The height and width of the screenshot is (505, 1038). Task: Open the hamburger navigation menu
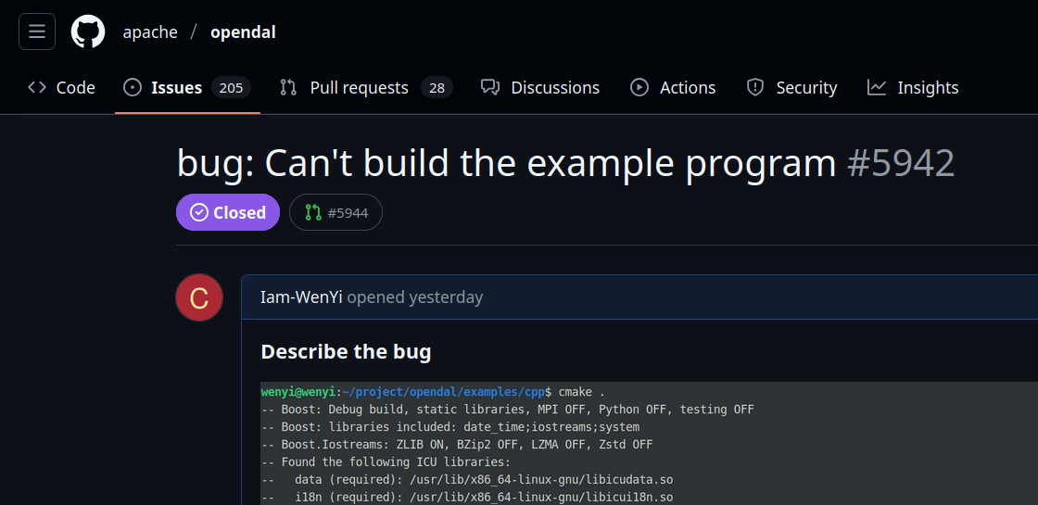point(37,32)
